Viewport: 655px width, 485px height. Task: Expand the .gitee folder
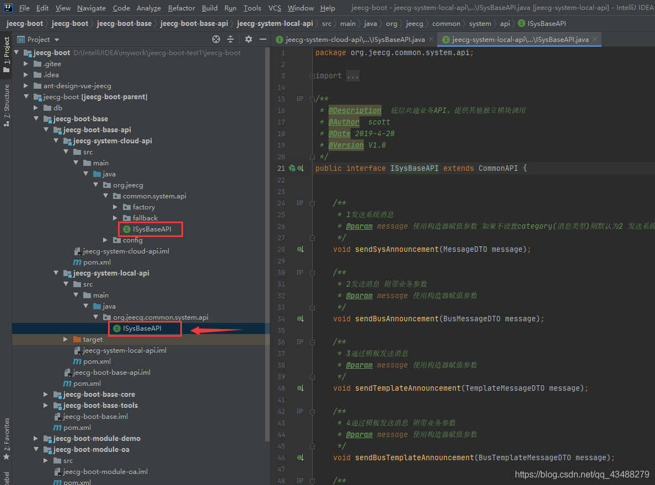click(26, 64)
